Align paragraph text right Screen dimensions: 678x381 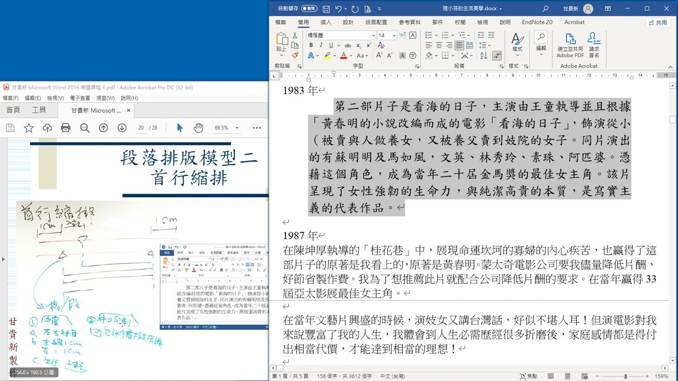tap(449, 46)
